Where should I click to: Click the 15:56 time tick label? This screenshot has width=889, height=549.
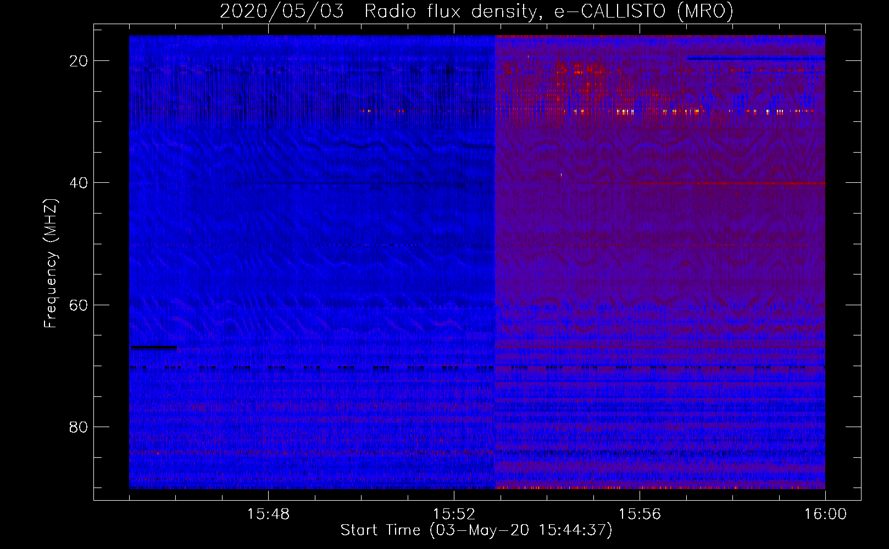640,514
